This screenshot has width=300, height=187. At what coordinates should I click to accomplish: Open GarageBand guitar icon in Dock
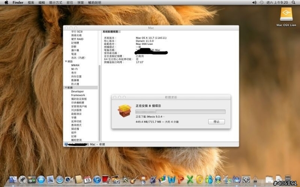click(134, 180)
